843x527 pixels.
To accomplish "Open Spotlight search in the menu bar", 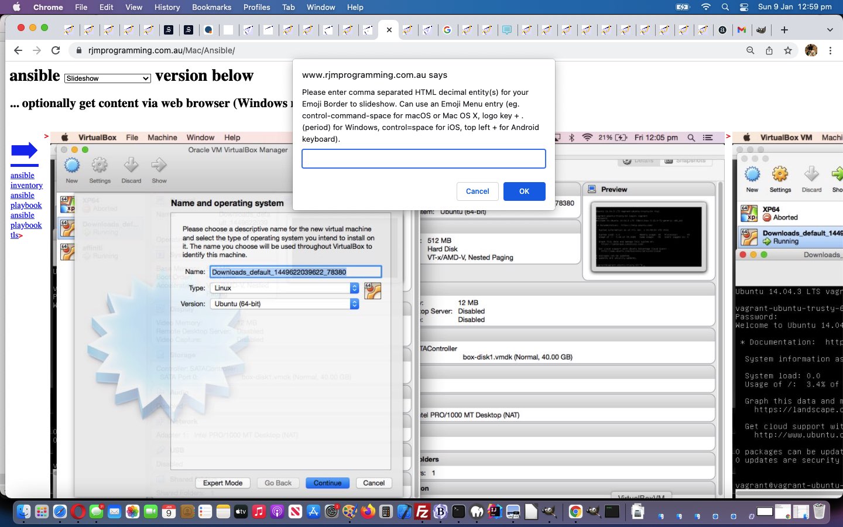I will (x=725, y=7).
